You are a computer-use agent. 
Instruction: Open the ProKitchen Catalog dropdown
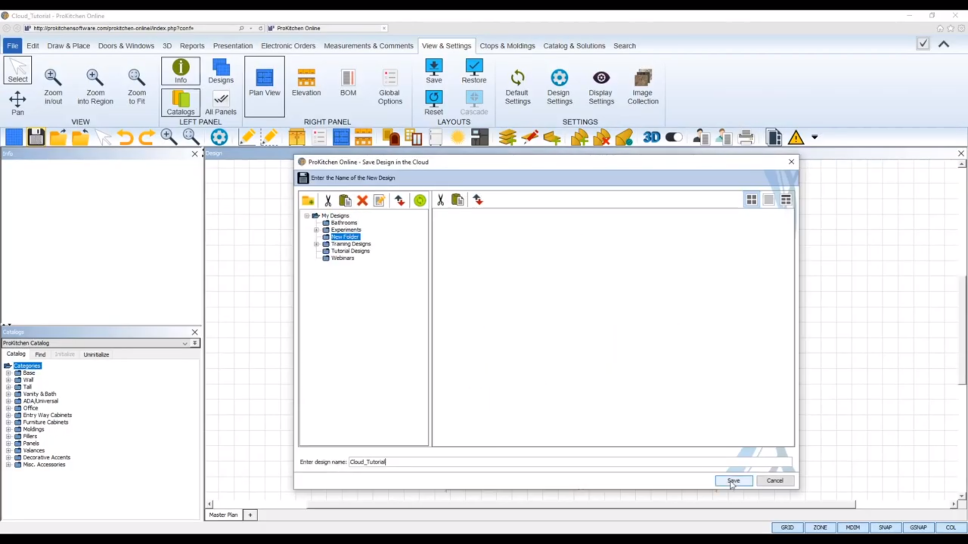click(185, 343)
